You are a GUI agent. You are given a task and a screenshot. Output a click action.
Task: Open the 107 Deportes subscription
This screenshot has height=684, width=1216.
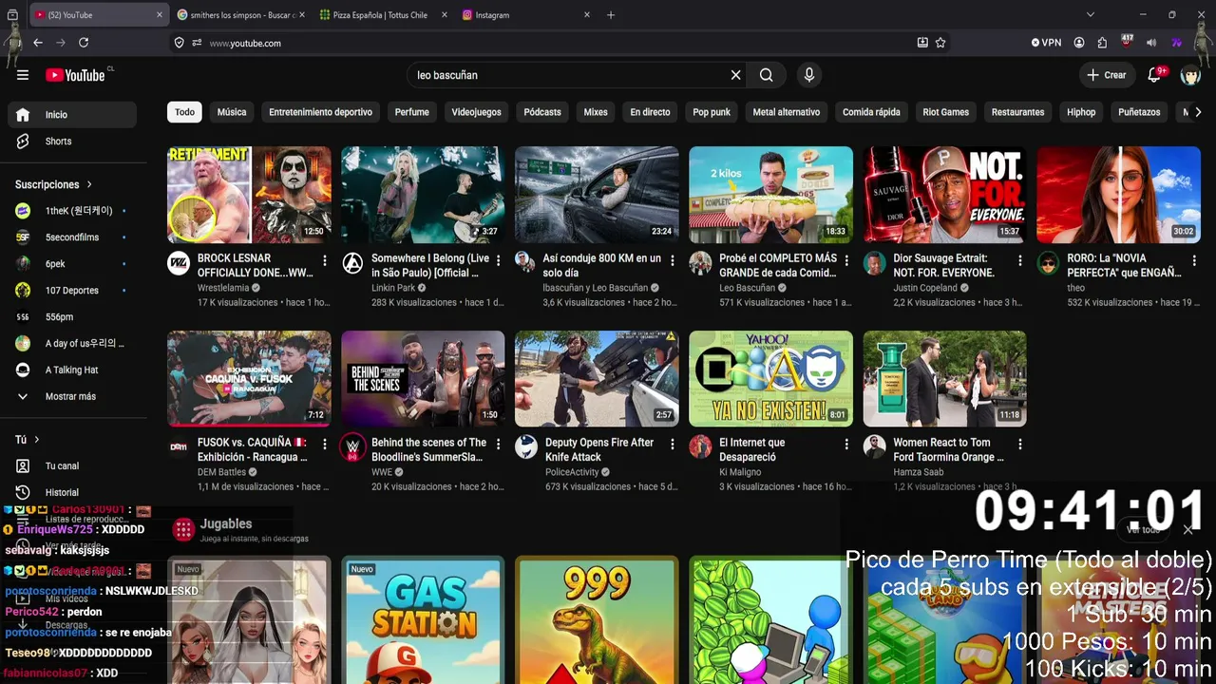coord(72,291)
